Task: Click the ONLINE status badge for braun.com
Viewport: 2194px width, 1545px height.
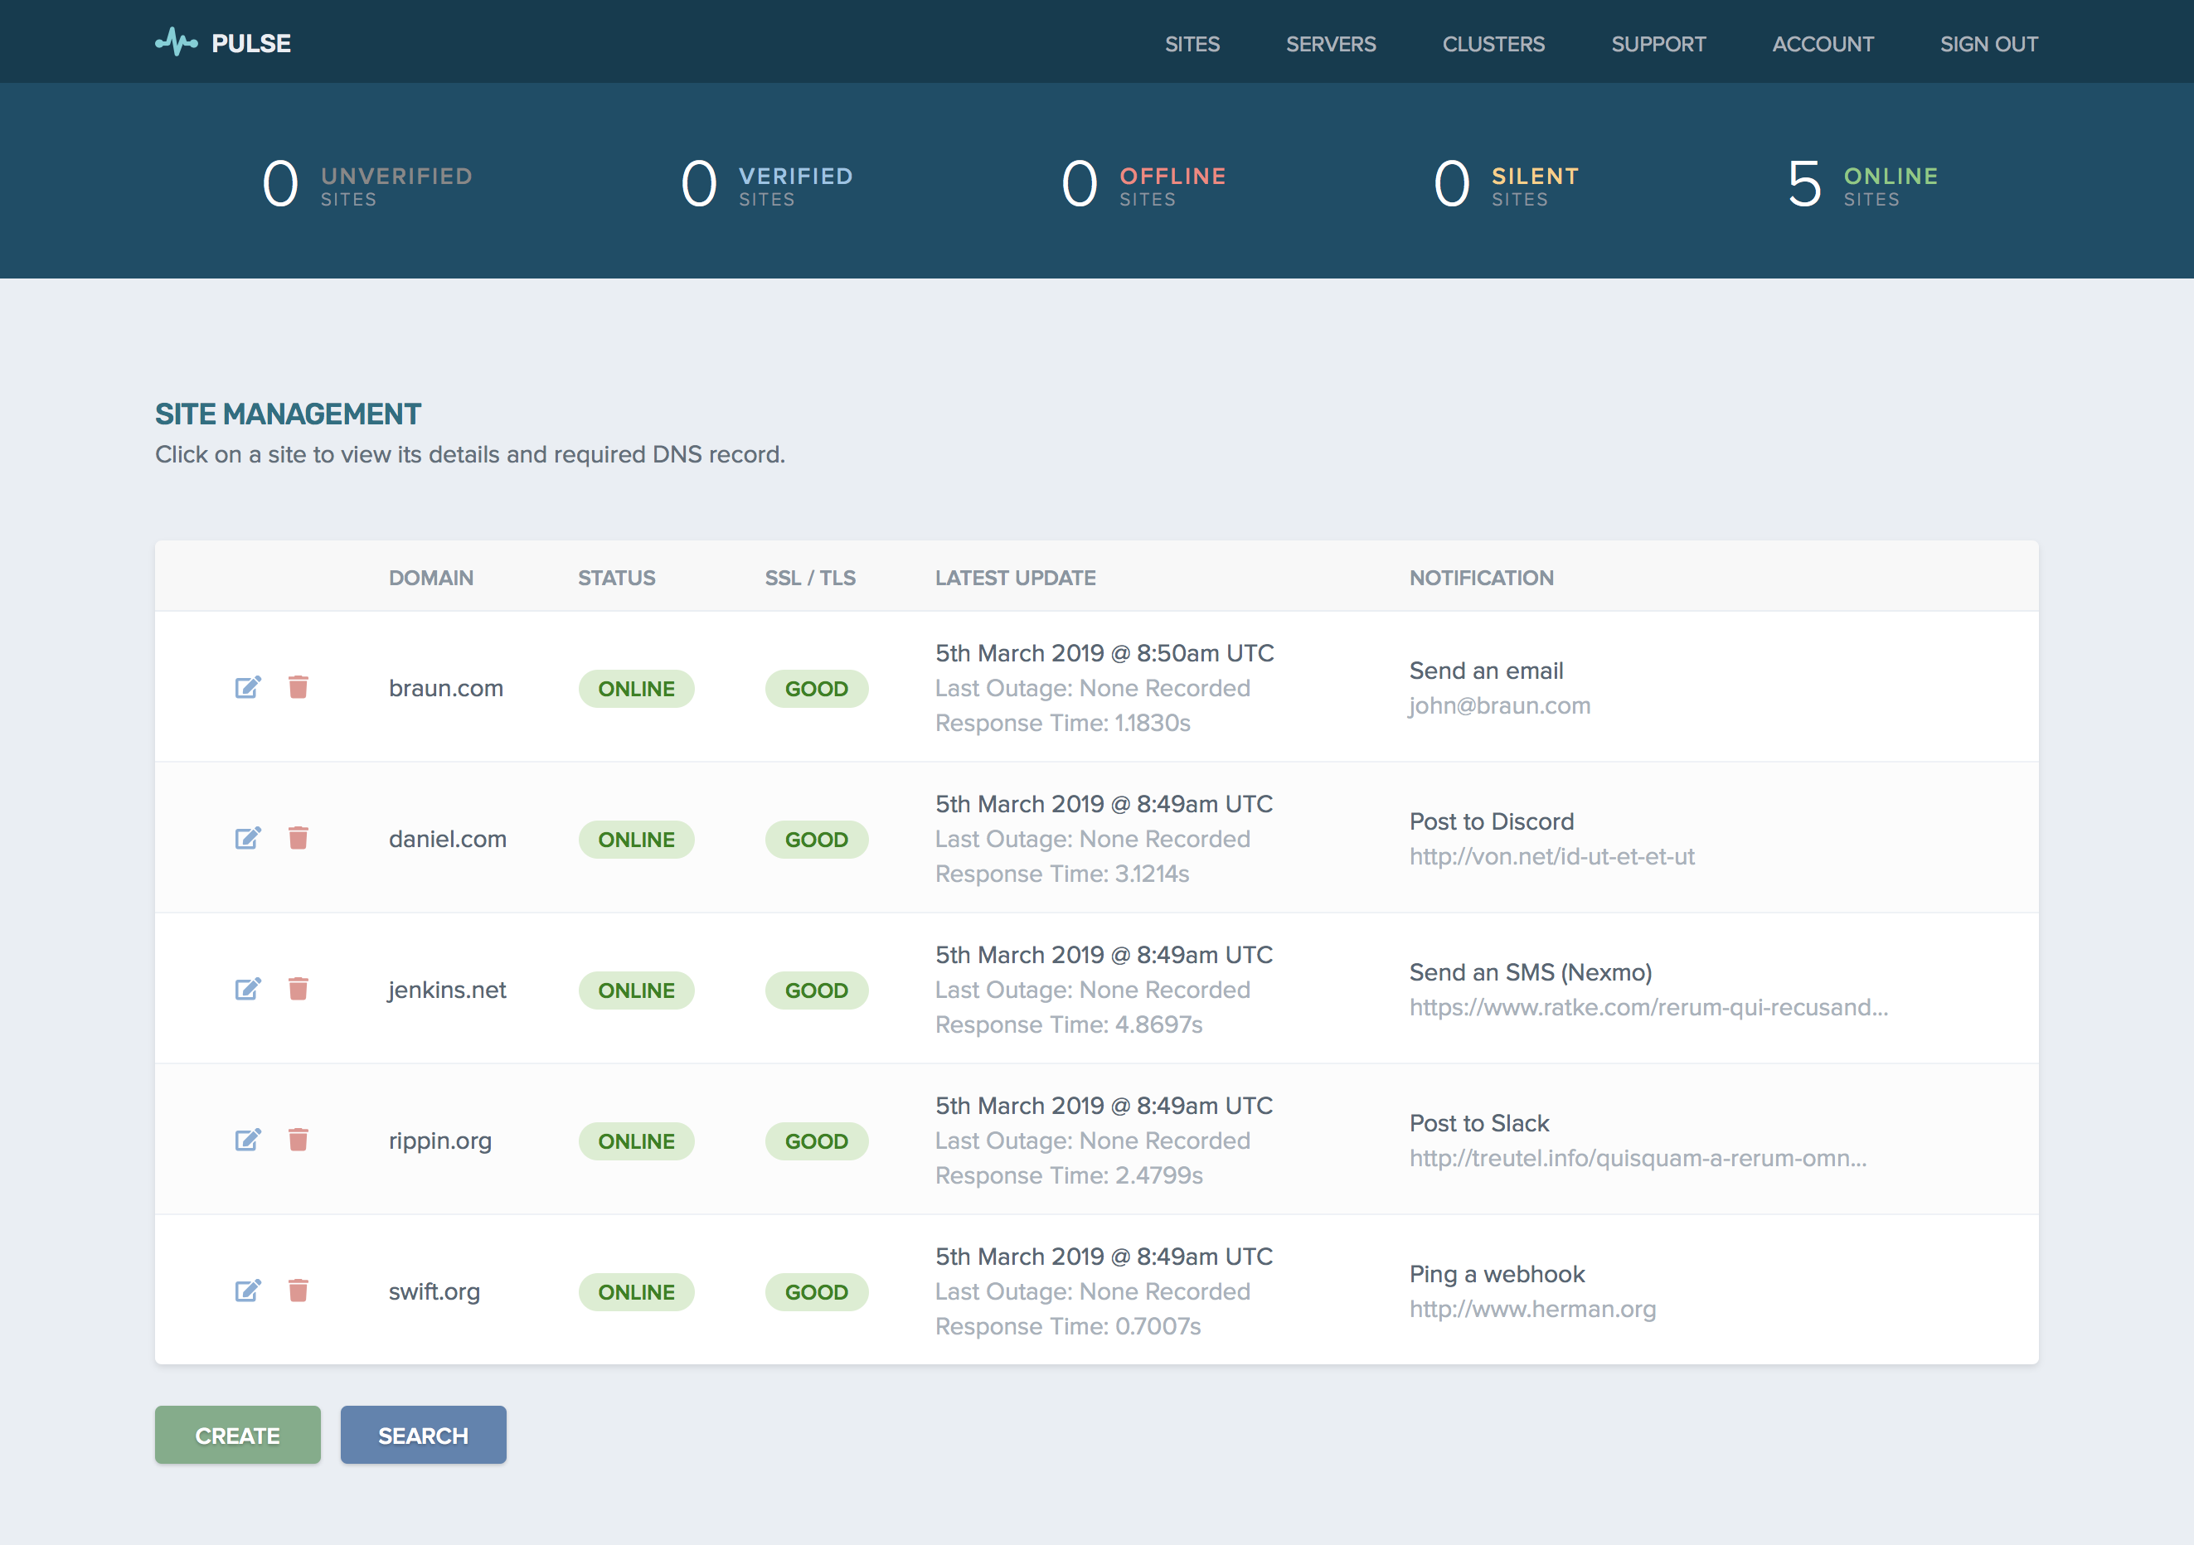Action: click(635, 689)
